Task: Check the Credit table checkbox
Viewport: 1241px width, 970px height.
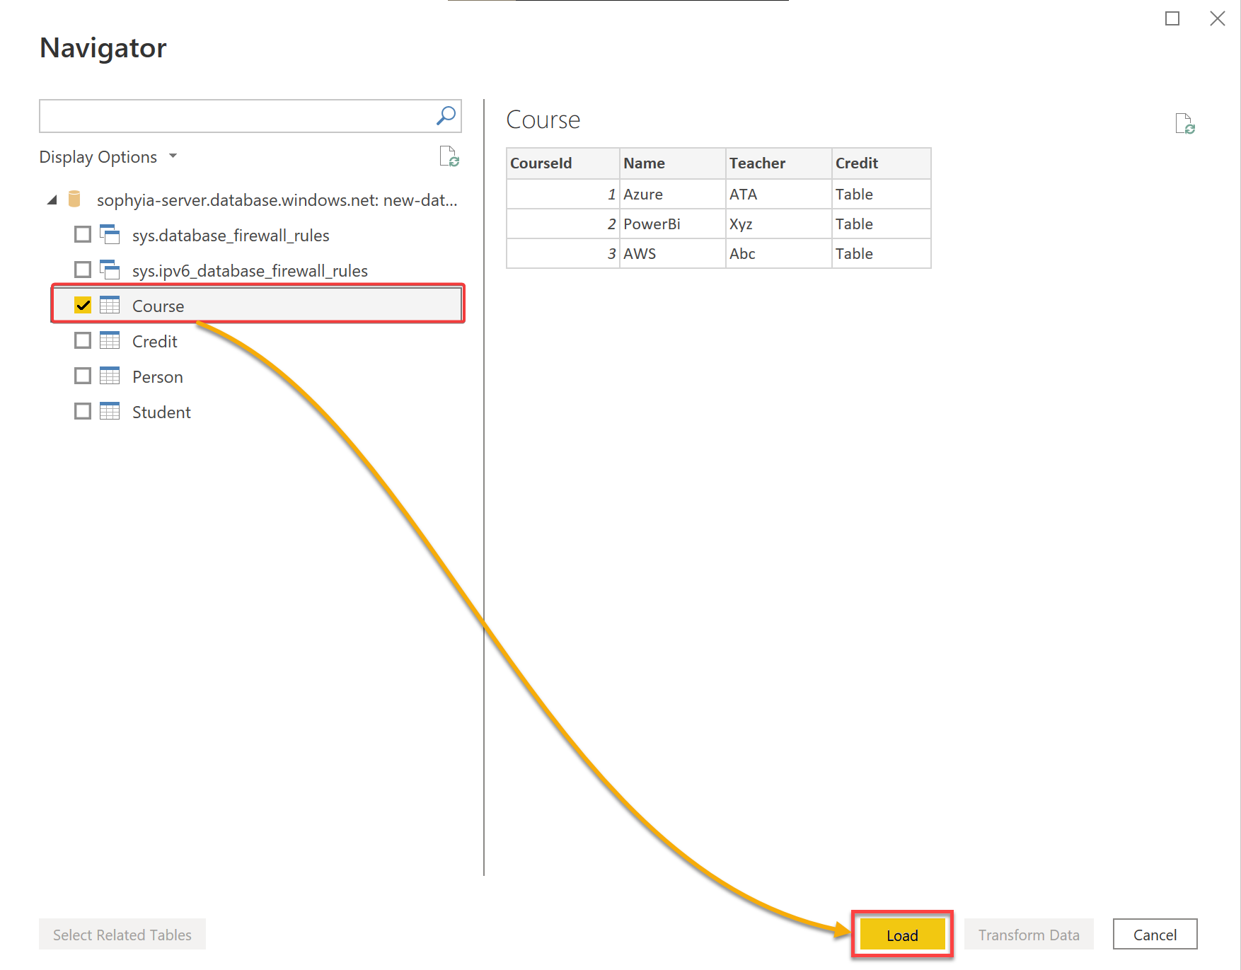Action: click(83, 340)
